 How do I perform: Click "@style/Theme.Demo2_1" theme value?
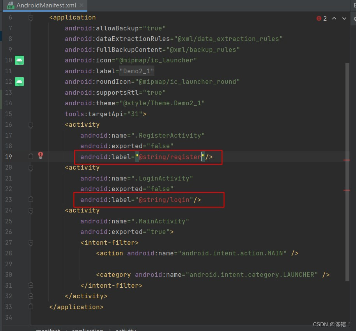(162, 103)
